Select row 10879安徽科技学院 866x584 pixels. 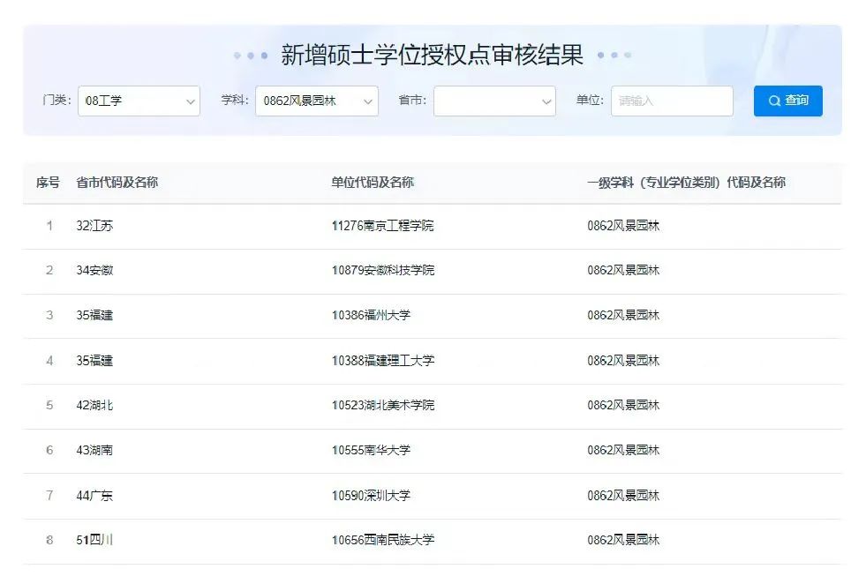(382, 271)
